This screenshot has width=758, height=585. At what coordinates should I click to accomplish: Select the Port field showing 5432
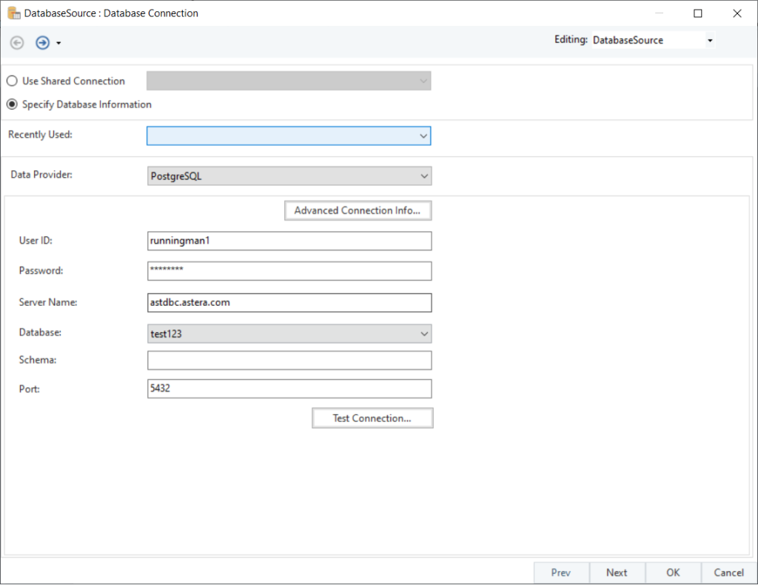point(289,389)
